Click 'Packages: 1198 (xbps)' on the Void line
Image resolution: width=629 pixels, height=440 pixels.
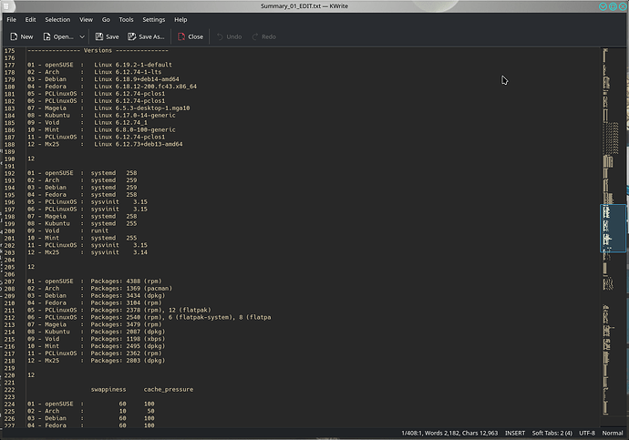(128, 339)
